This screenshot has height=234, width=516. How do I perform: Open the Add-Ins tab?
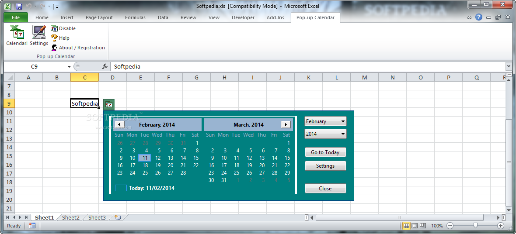(x=275, y=17)
